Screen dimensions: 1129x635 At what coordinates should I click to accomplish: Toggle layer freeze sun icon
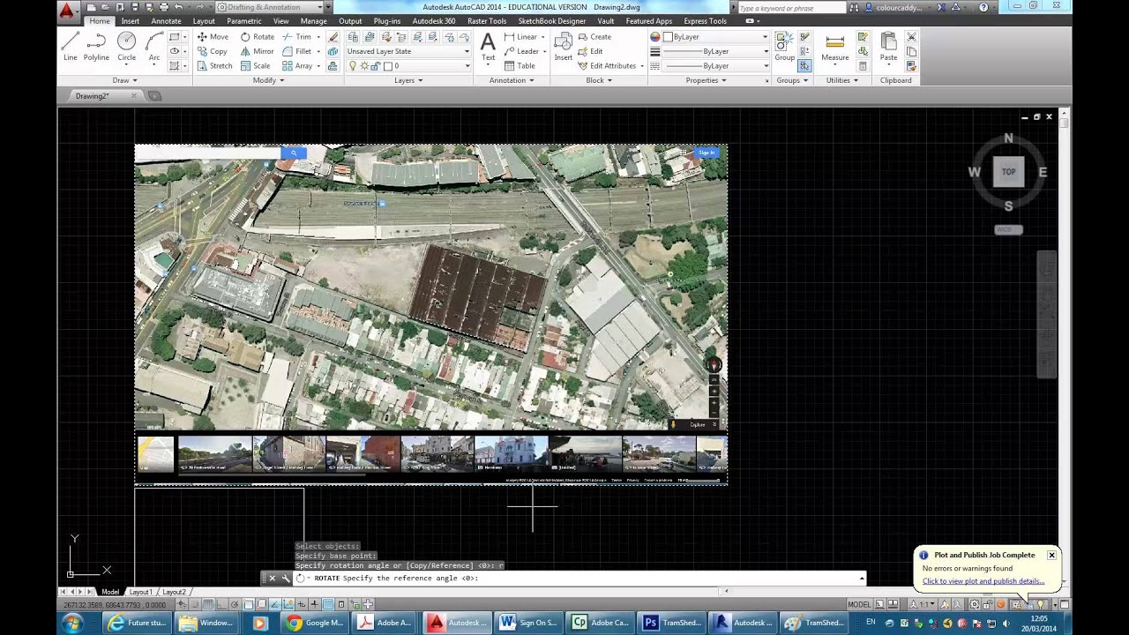[363, 66]
